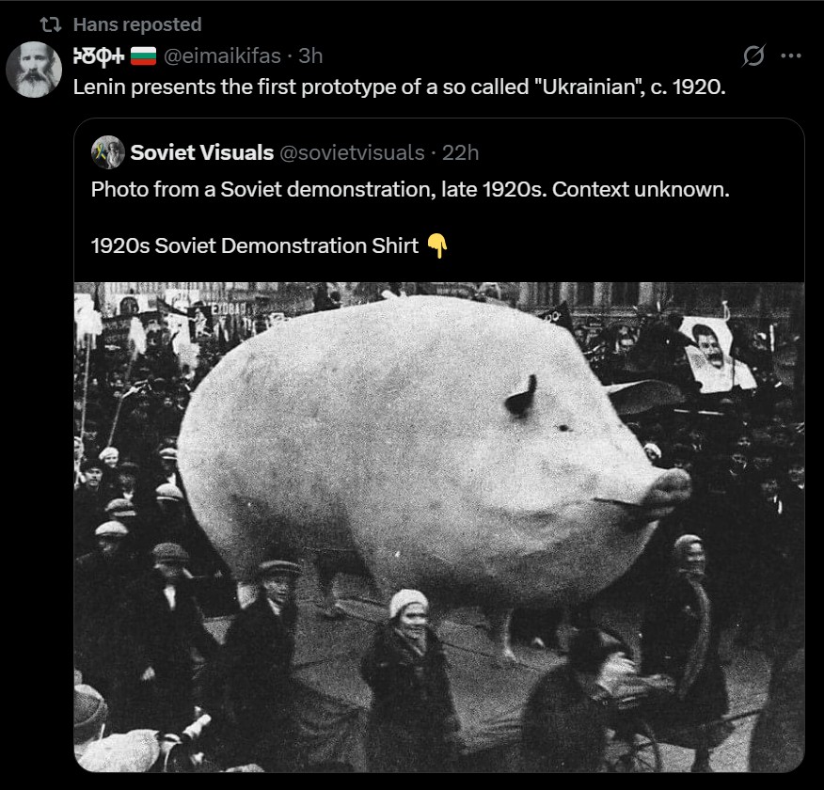Visit the @eimaikifas handle
Image resolution: width=824 pixels, height=790 pixels.
coord(222,56)
